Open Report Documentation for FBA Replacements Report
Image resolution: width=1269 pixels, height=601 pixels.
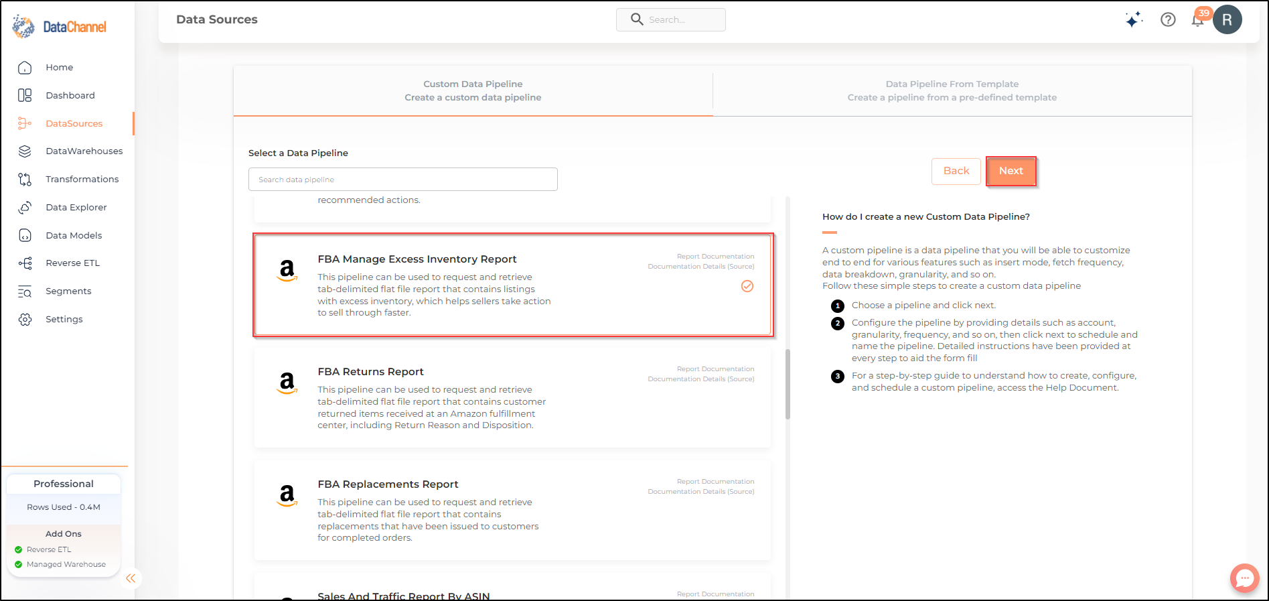click(715, 482)
